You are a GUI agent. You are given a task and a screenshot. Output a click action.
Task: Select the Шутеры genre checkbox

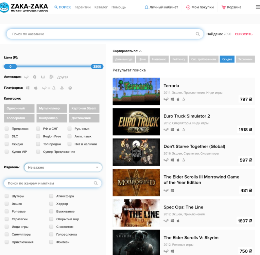7,196
